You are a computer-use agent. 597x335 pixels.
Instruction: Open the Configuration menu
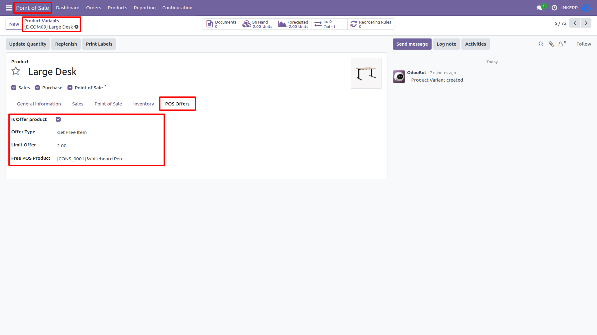tap(177, 8)
